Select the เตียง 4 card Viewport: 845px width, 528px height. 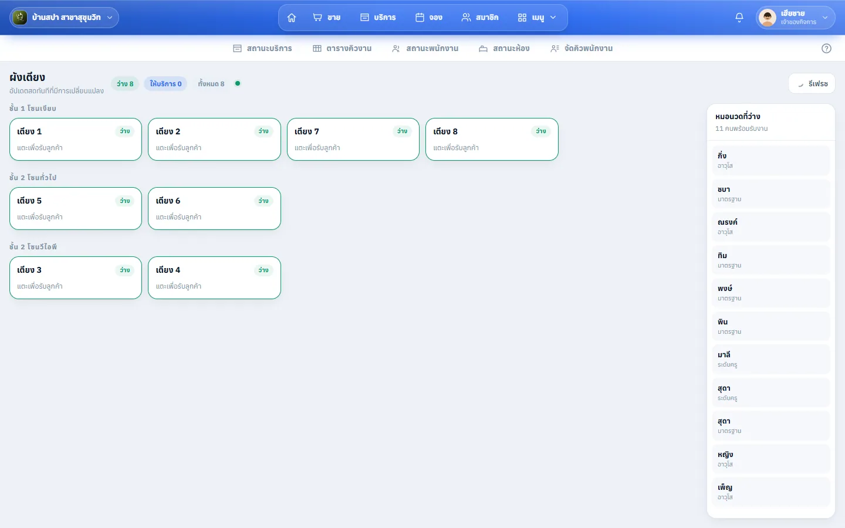(x=214, y=278)
